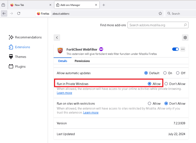Switch to the Permissions tab

(x=82, y=61)
